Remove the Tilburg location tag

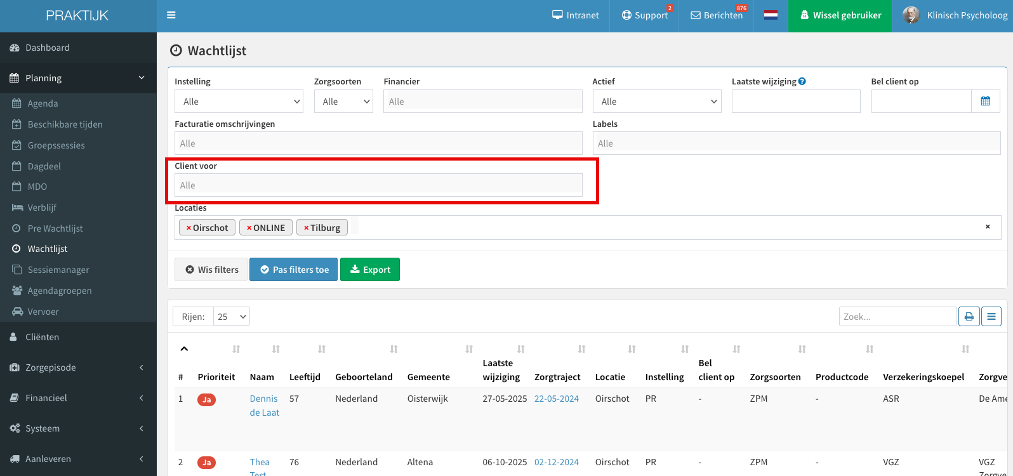pyautogui.click(x=306, y=228)
